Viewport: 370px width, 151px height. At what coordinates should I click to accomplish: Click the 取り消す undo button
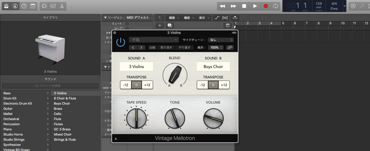pyautogui.click(x=166, y=48)
